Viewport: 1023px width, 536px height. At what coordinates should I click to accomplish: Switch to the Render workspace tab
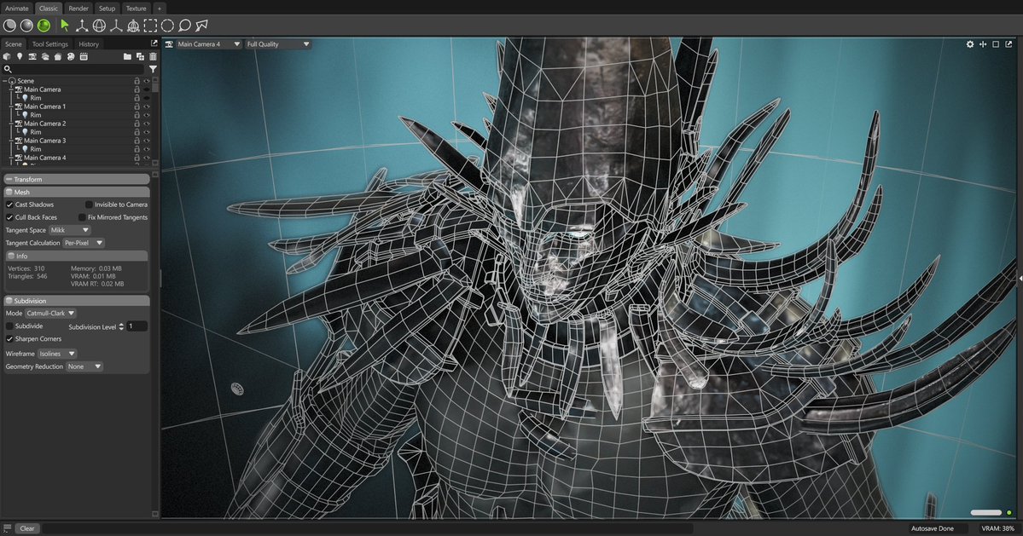pyautogui.click(x=78, y=9)
